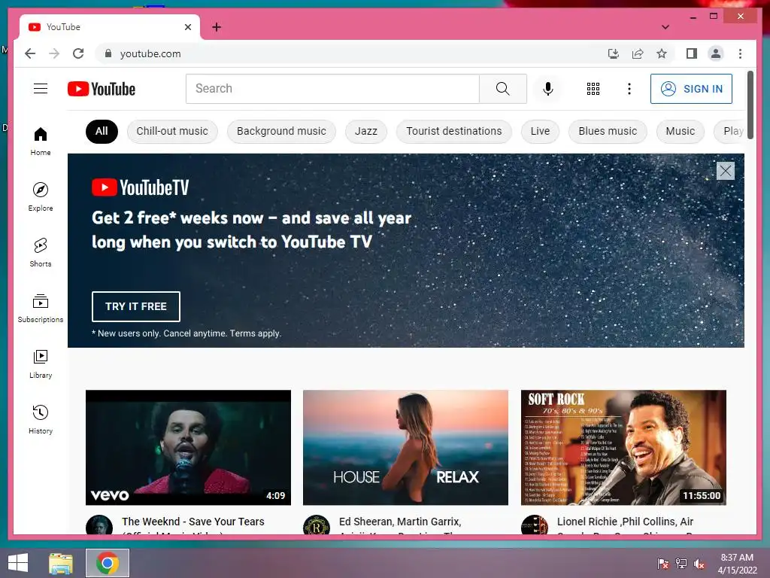Bookmark this page with star icon

(662, 53)
